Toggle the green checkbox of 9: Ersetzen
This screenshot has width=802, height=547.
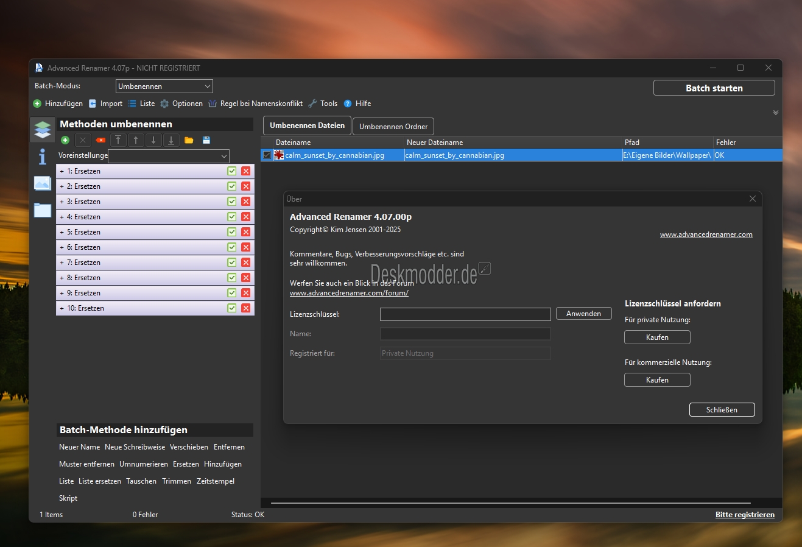[232, 293]
